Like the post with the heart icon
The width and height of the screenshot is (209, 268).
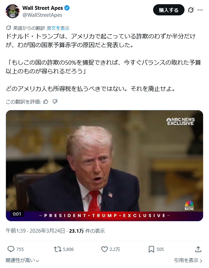click(104, 249)
